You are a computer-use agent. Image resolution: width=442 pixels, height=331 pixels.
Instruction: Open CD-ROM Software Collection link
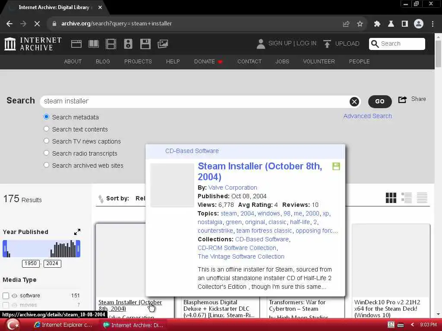(x=237, y=248)
